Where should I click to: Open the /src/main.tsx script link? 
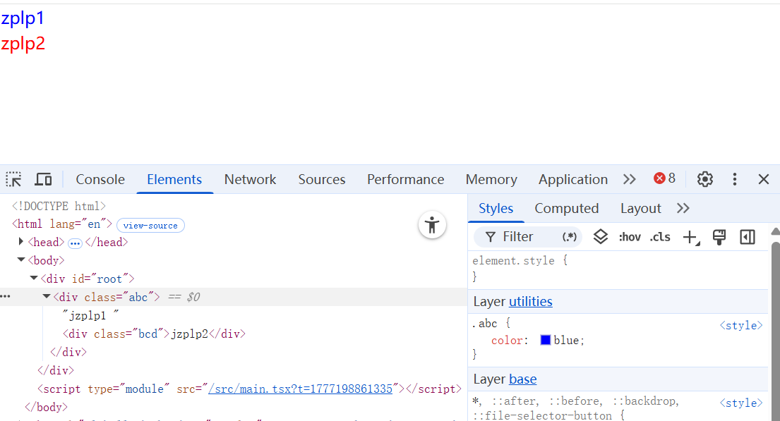pyautogui.click(x=301, y=389)
